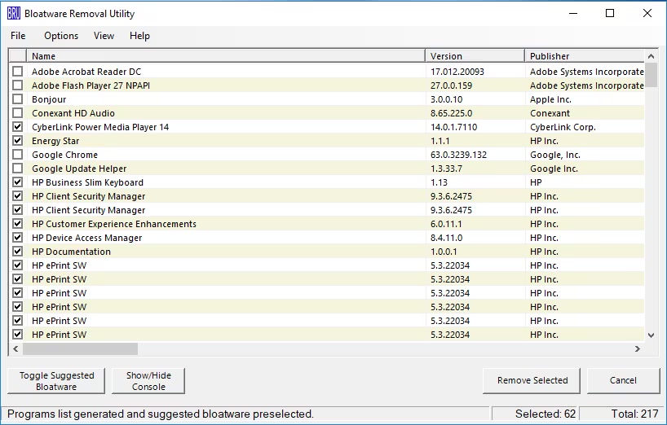Click the horizontal scrollbar left arrow

pos(15,348)
